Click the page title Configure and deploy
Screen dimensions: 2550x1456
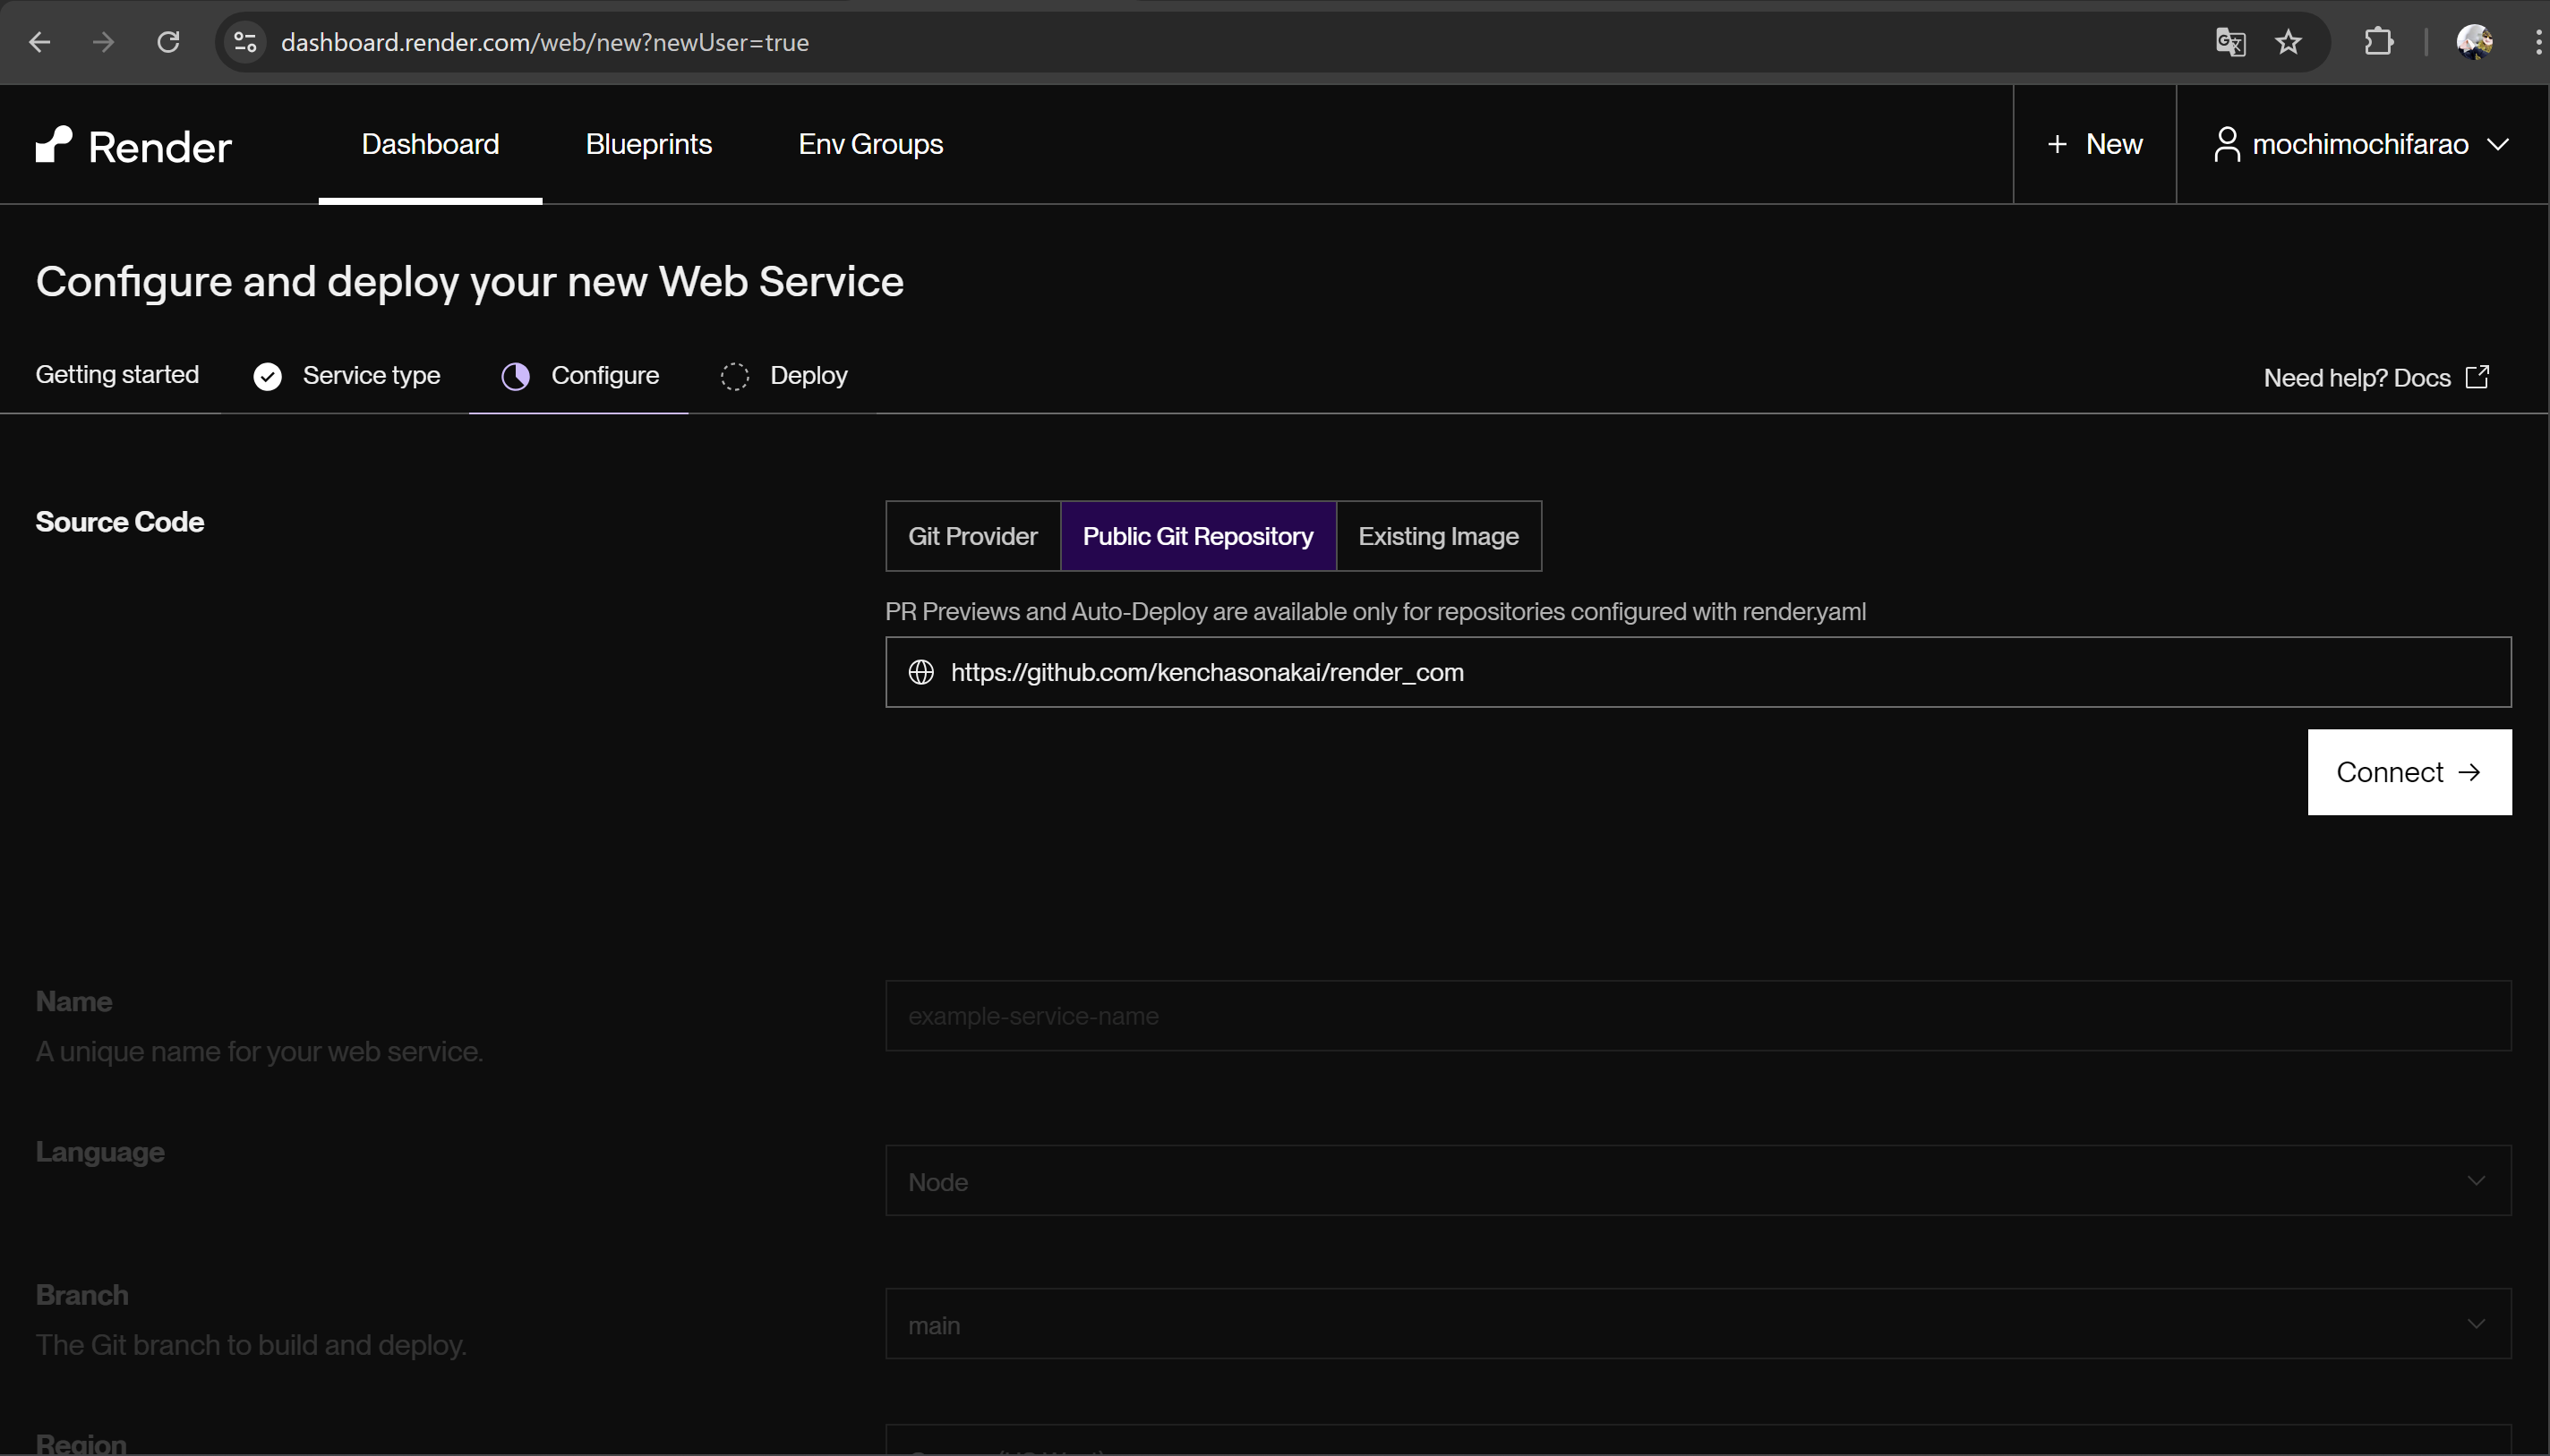[x=469, y=283]
